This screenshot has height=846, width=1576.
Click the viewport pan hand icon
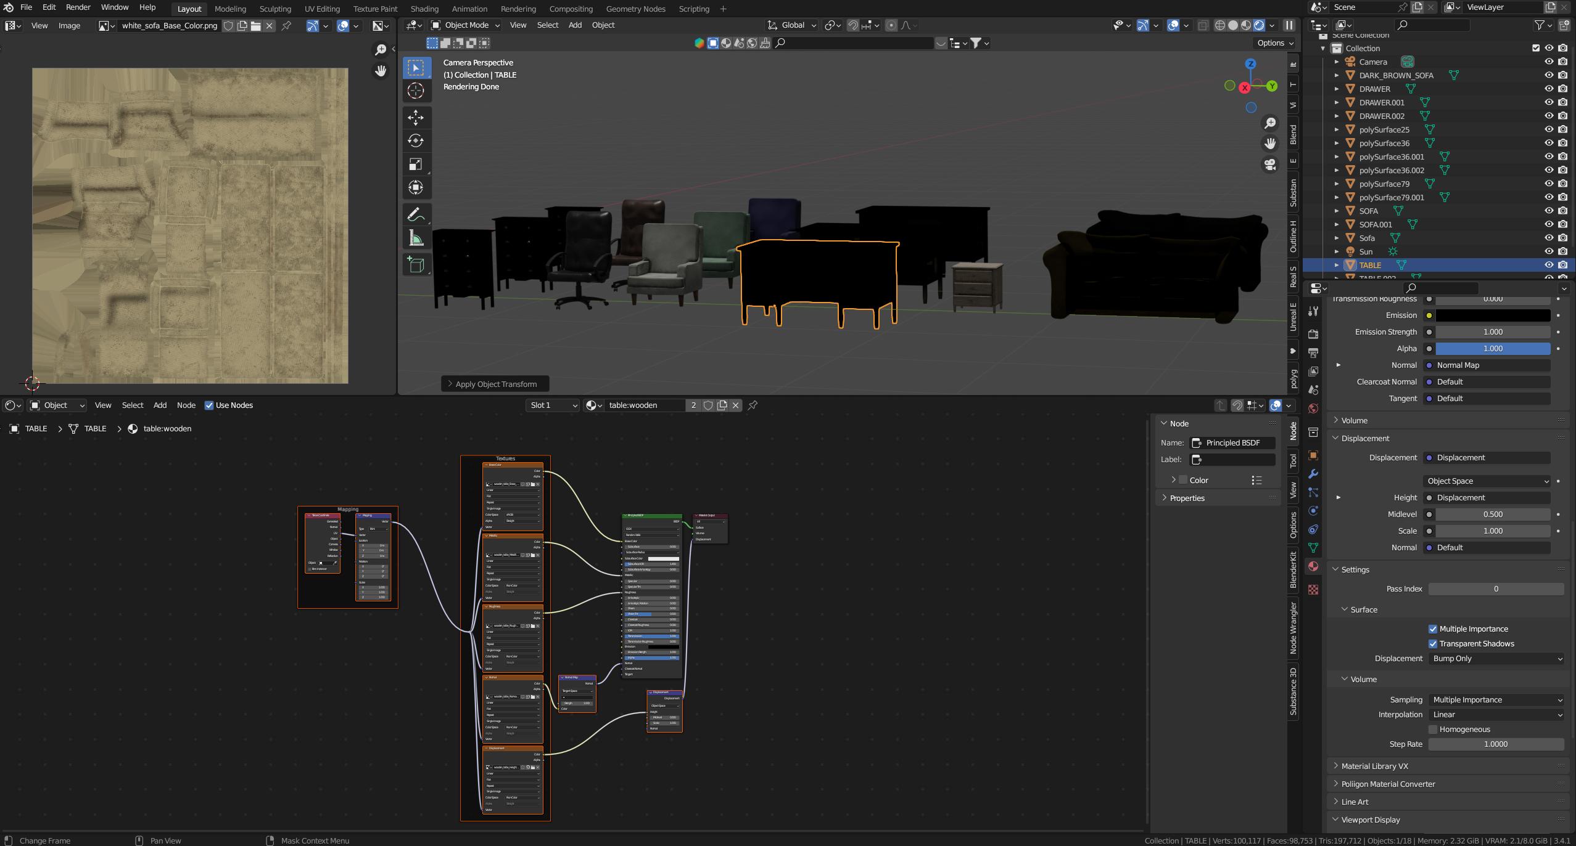(x=1270, y=144)
